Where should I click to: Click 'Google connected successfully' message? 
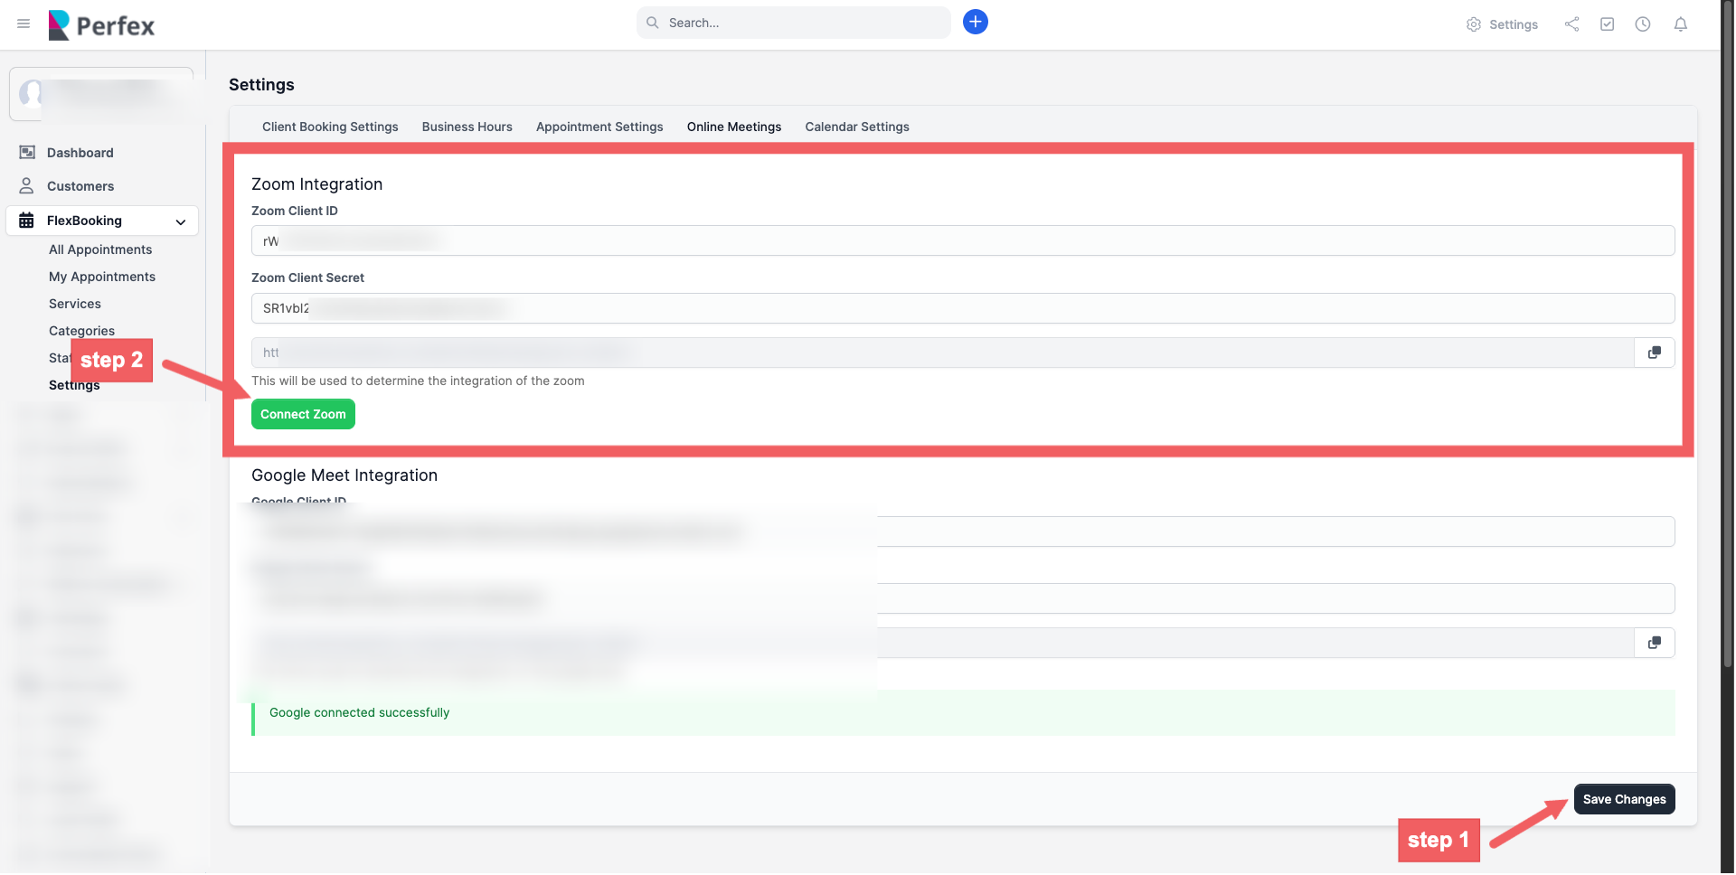359,712
